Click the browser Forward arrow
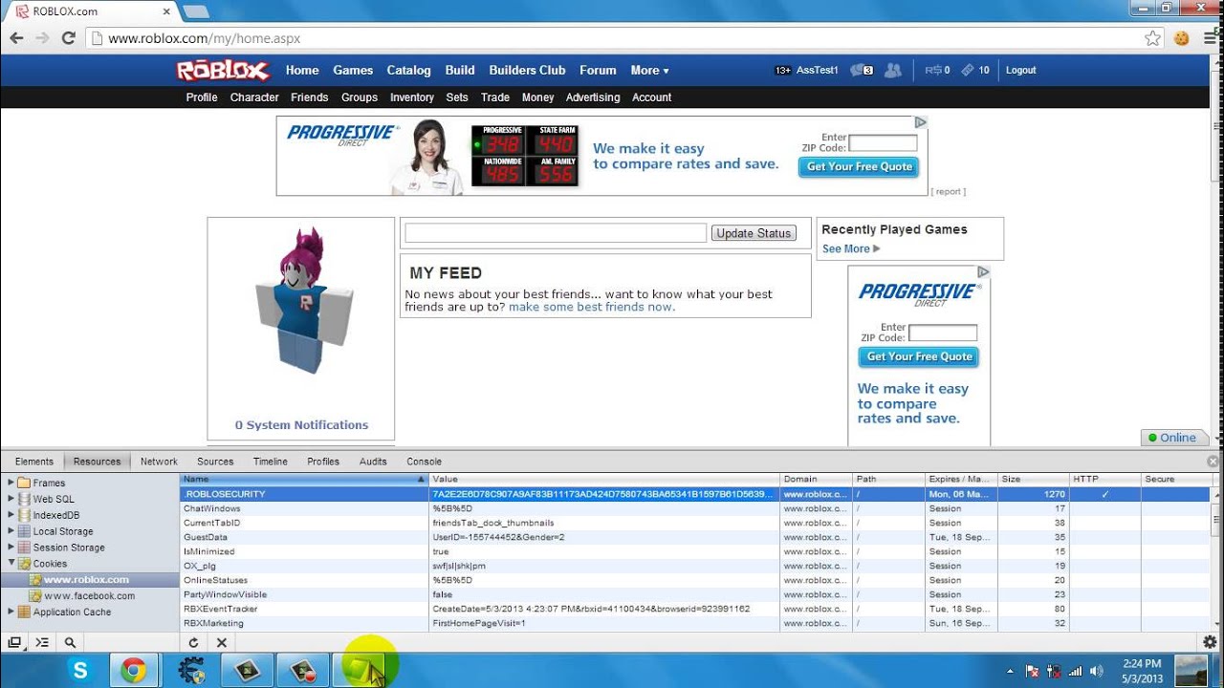Viewport: 1224px width, 688px height. (x=42, y=38)
